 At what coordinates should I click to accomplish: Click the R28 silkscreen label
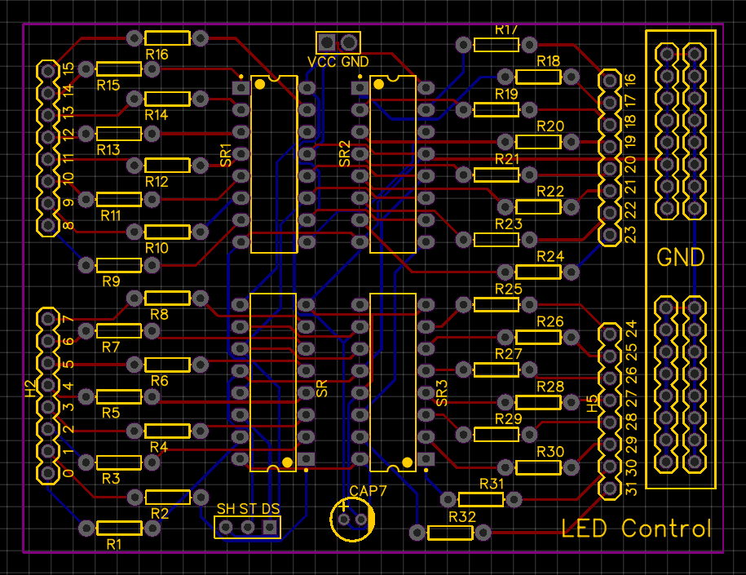(550, 387)
